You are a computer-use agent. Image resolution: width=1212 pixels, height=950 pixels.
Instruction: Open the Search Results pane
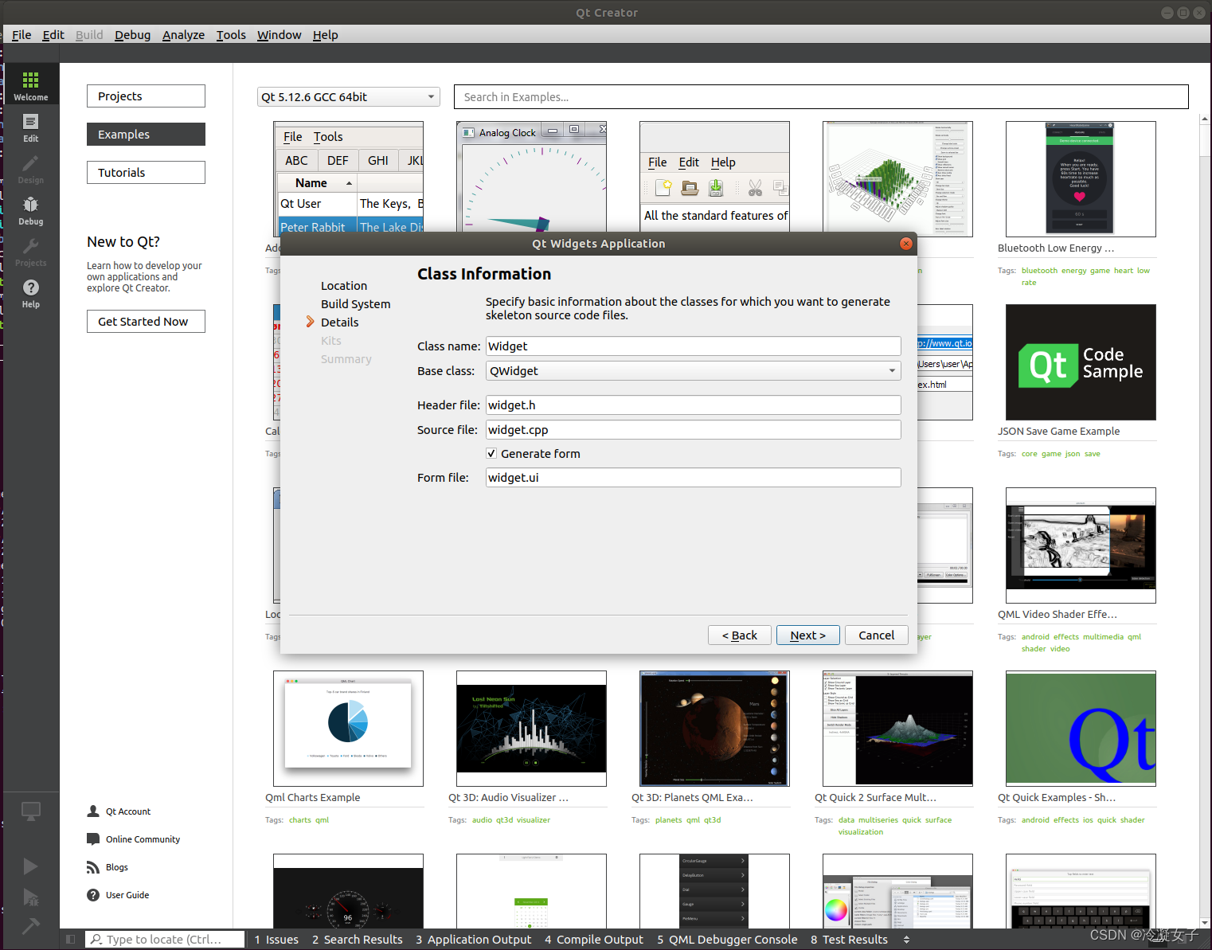pyautogui.click(x=358, y=940)
